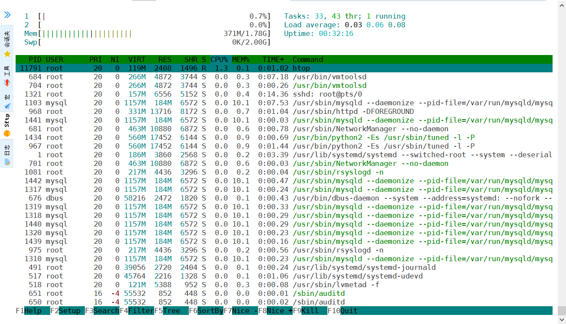
Task: Click F1 Help in the function bar
Action: [x=32, y=311]
